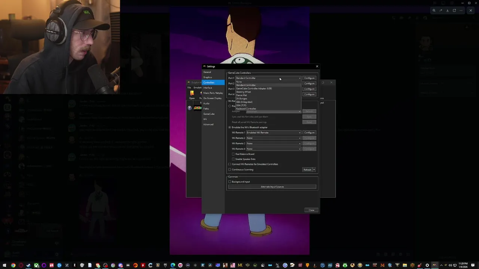Open the Advanced settings tab
Screen dimensions: 479x269
(x=213, y=124)
